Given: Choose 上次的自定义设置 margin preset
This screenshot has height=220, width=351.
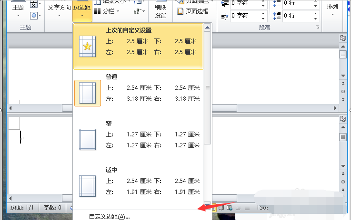Looking at the screenshot, I should tap(138, 47).
